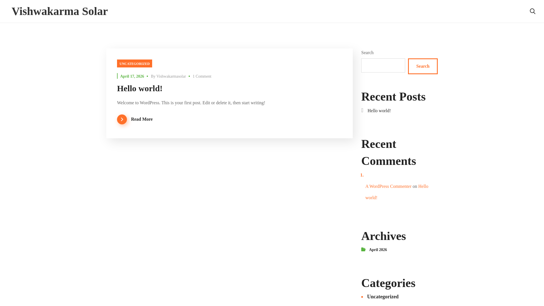Click the Categories heading
Screen dimensions: 544x306
point(388,283)
